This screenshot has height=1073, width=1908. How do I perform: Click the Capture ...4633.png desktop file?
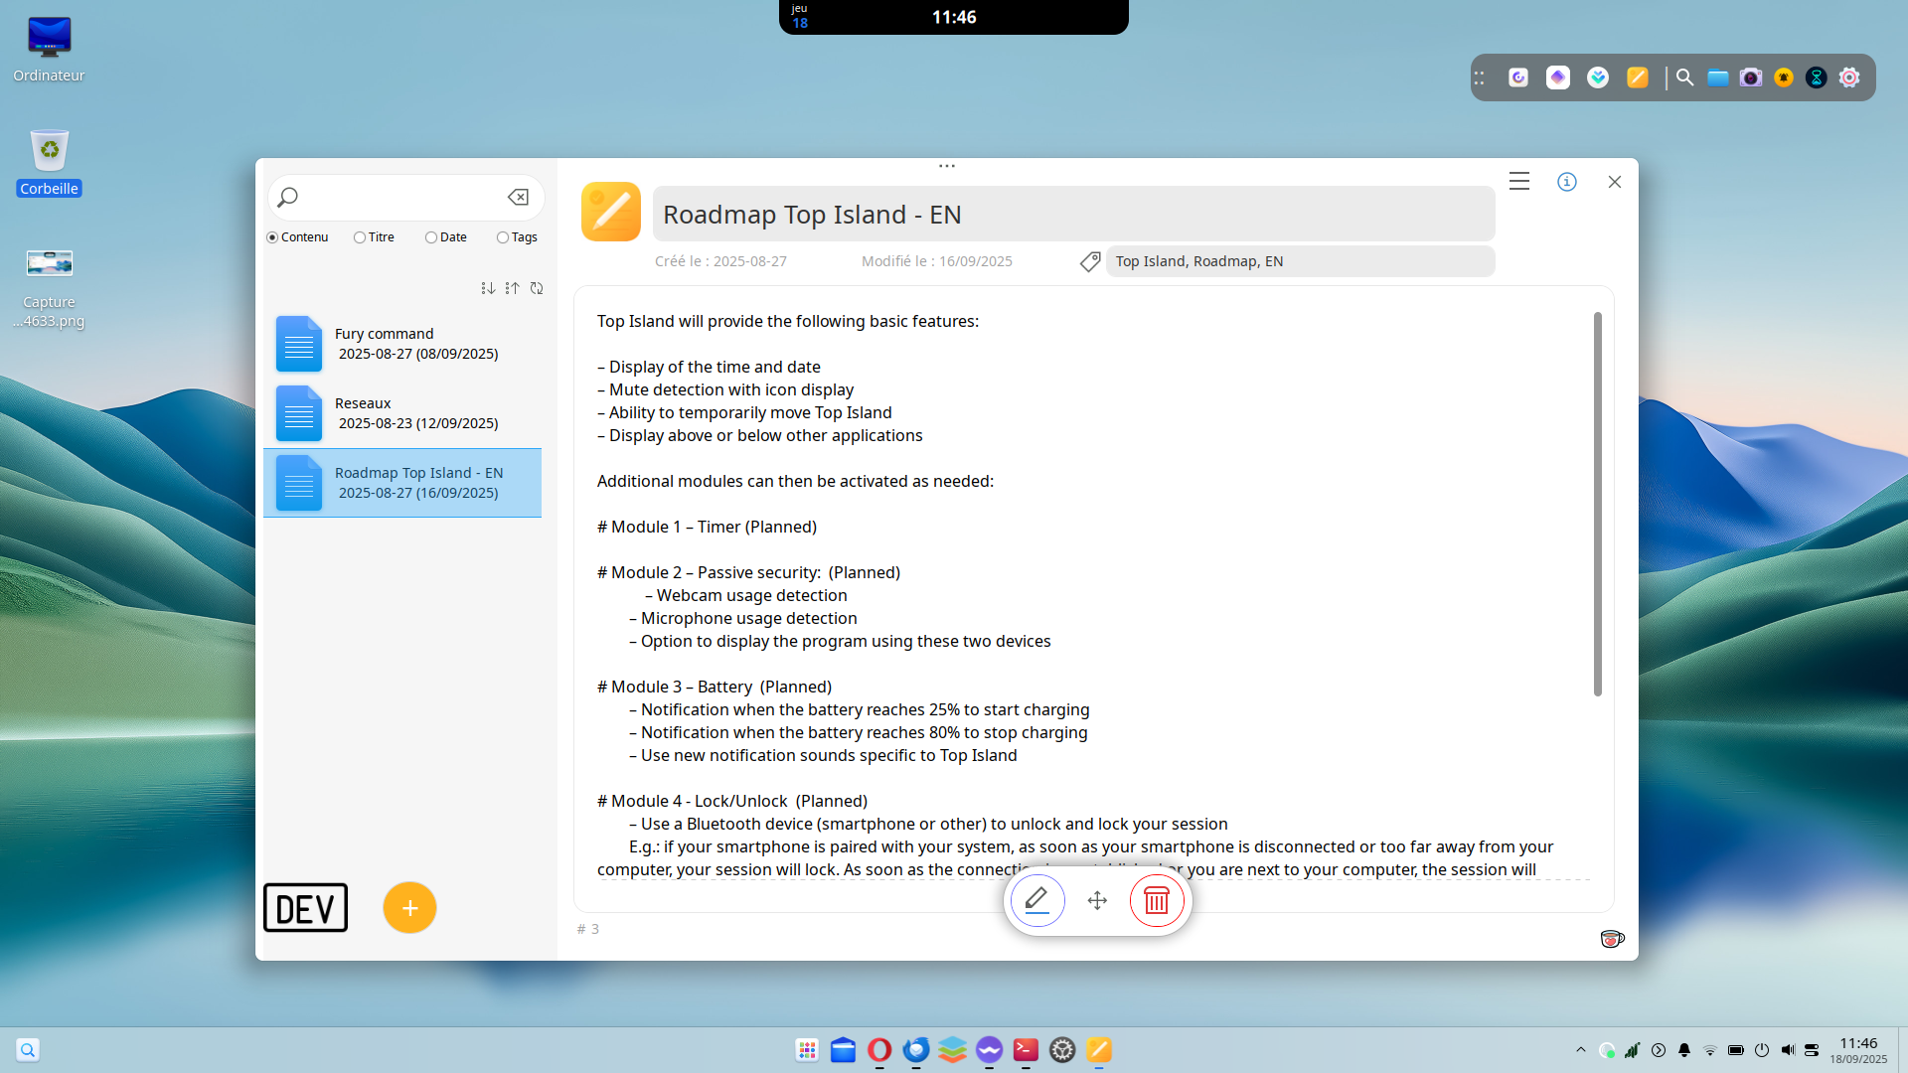coord(50,288)
